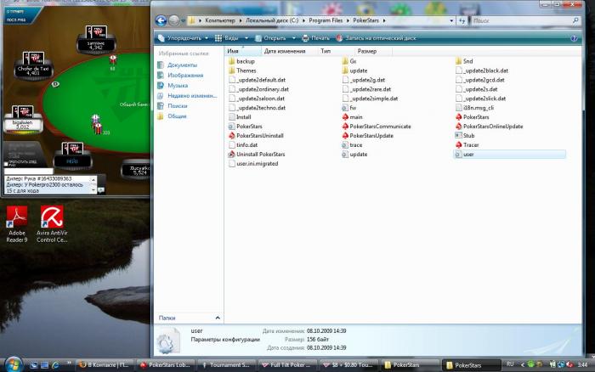Open the Themes folder
Viewport: 595px width, 372px height.
point(242,70)
